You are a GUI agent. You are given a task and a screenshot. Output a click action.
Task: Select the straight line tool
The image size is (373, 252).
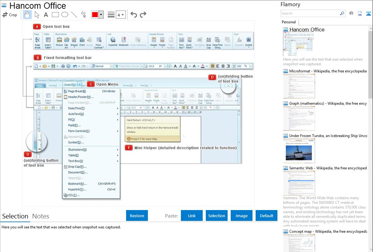coord(74,15)
